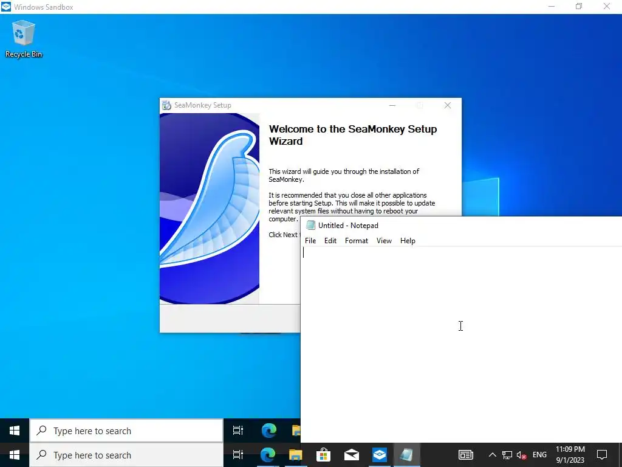The image size is (622, 467).
Task: Open the notification center icon
Action: [x=602, y=455]
